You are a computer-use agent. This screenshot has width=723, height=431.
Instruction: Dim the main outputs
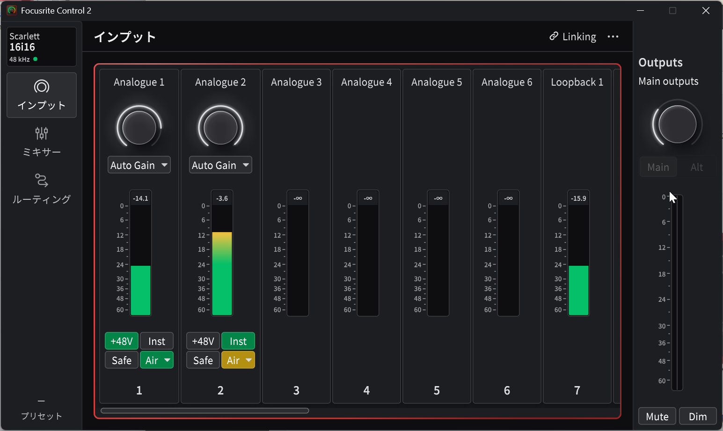(x=698, y=416)
